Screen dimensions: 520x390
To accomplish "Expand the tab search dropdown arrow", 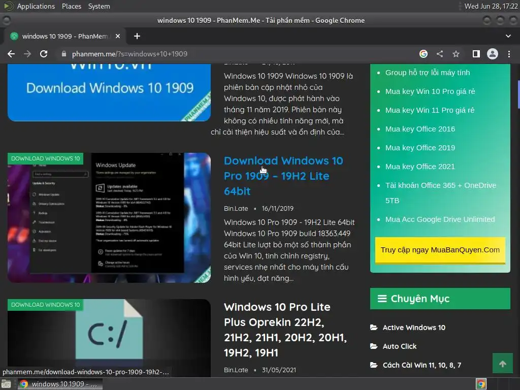I will 508,36.
